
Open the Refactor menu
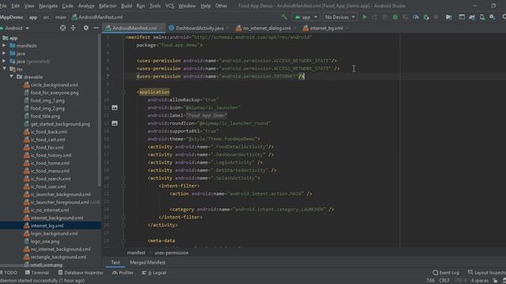[x=108, y=6]
